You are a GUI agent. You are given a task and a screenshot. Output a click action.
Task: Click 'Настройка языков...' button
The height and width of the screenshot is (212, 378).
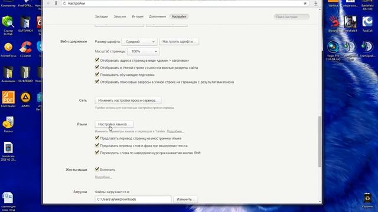114,124
